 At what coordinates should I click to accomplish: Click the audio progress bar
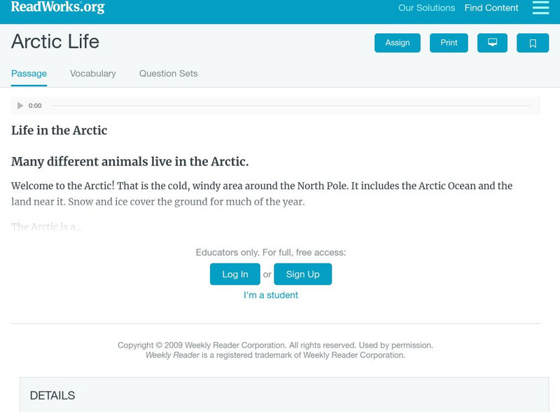(290, 106)
